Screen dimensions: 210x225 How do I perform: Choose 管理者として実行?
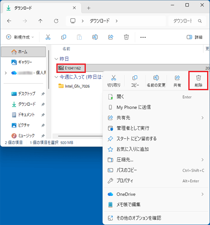click(156, 128)
